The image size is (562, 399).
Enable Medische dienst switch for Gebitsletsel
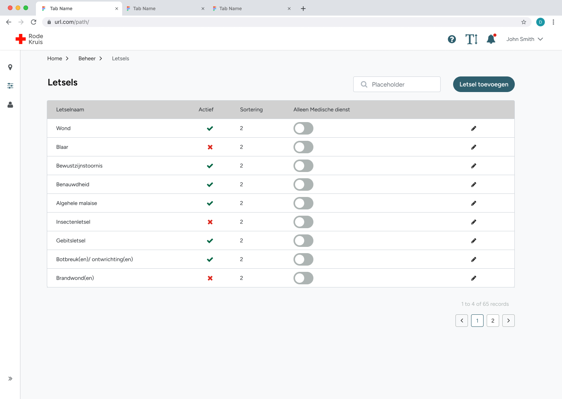pos(303,241)
